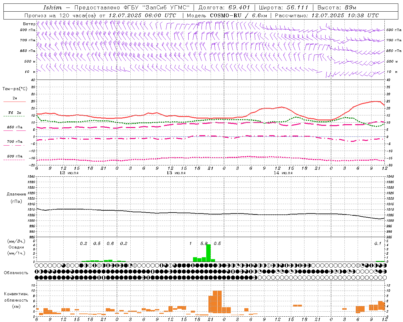Select forecast start "12.07.2025 06:00 UTC"
This screenshot has height=322, width=403.
pyautogui.click(x=142, y=15)
